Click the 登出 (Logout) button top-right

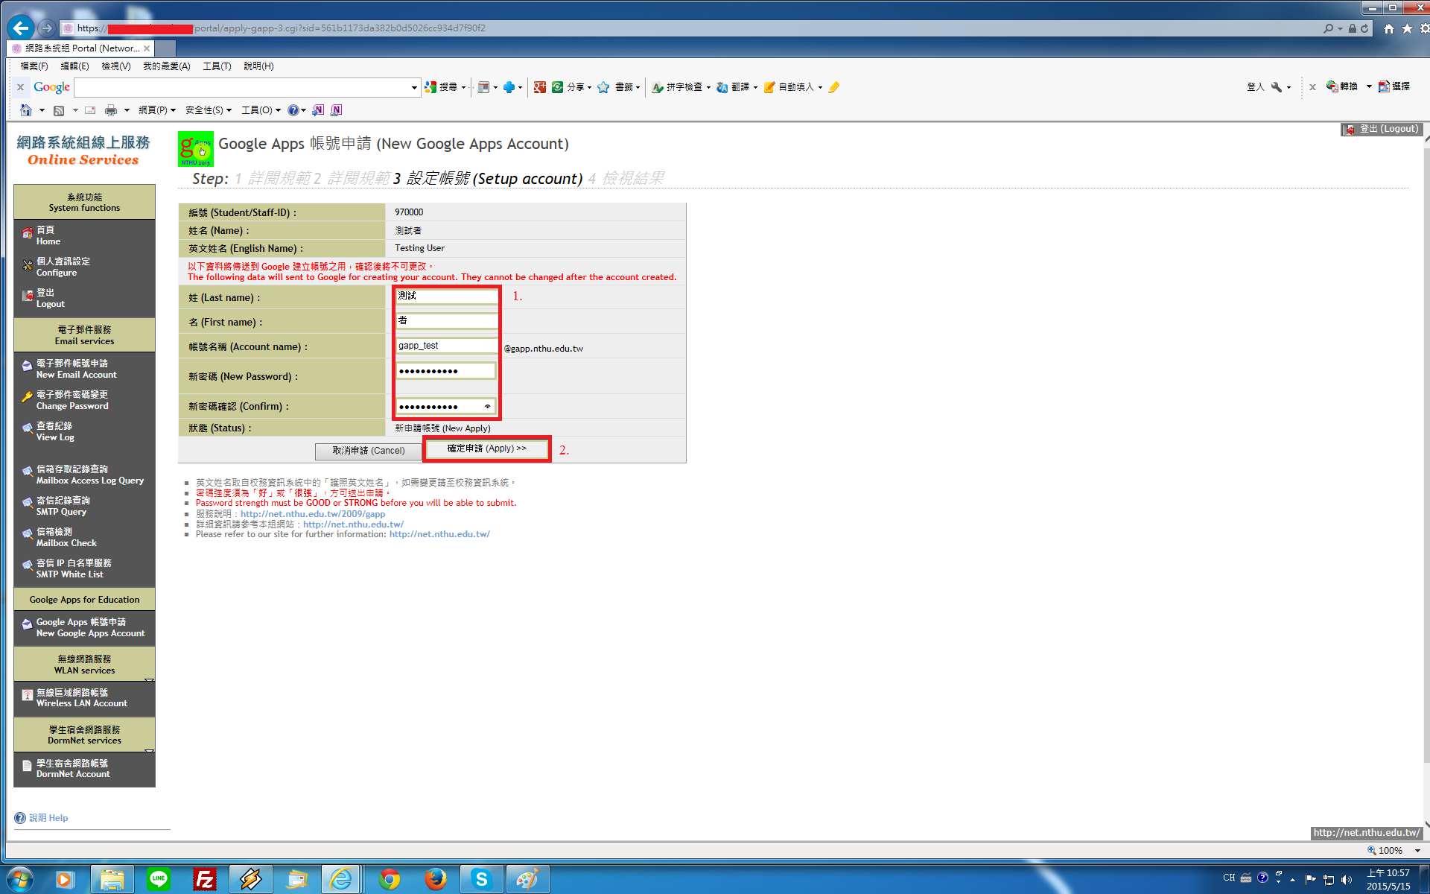(1382, 129)
